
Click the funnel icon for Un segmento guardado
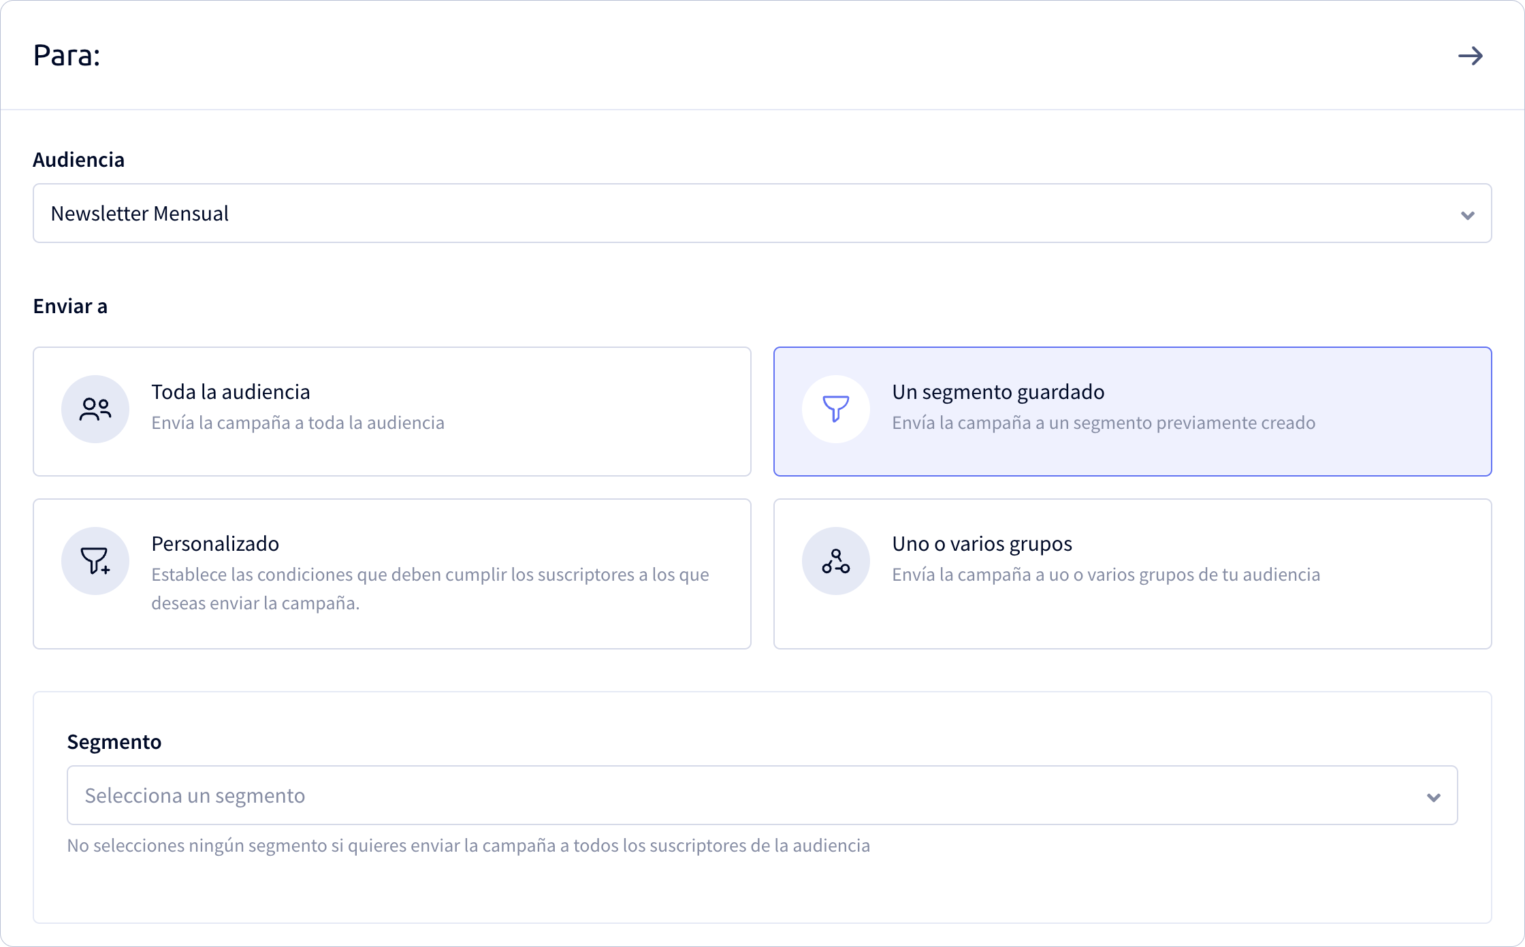pyautogui.click(x=836, y=409)
